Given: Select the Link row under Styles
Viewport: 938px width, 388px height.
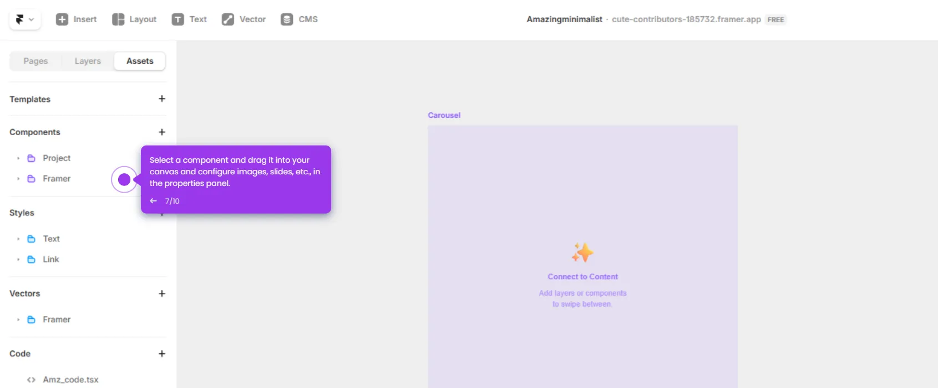Looking at the screenshot, I should click(50, 260).
